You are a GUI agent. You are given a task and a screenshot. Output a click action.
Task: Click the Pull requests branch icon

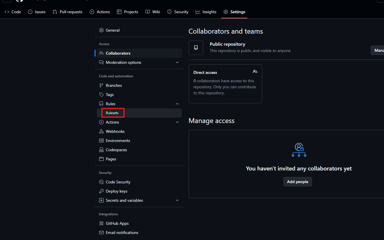click(x=55, y=12)
